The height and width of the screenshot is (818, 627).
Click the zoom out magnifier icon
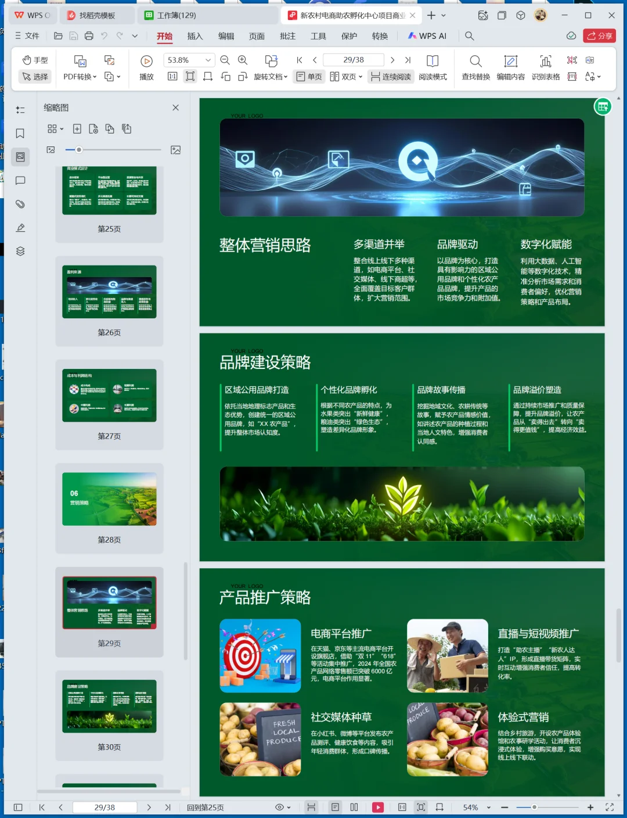tap(225, 60)
